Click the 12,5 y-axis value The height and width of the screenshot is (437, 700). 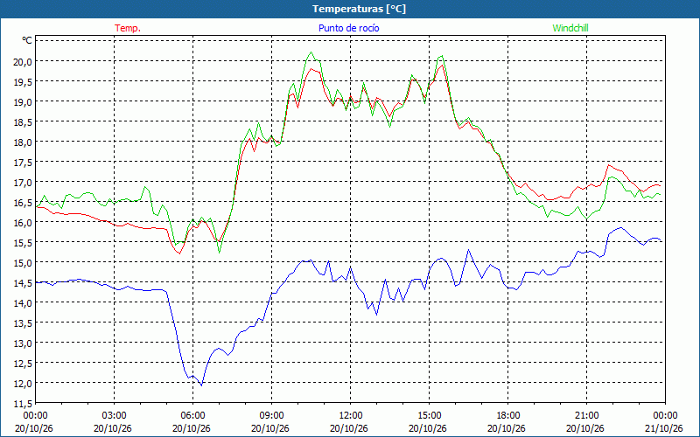click(24, 363)
